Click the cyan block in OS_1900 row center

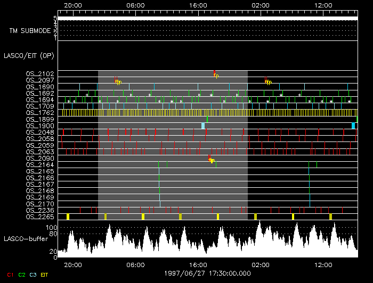coord(203,126)
